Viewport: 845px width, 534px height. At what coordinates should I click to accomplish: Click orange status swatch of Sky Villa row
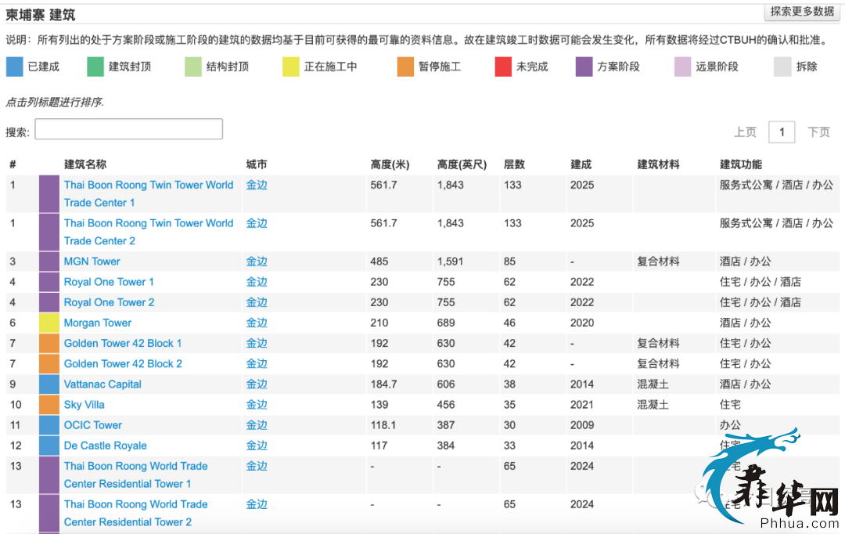point(49,405)
